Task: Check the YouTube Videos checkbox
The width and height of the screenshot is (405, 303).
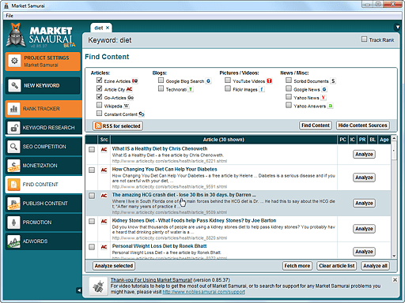Action: pyautogui.click(x=228, y=80)
